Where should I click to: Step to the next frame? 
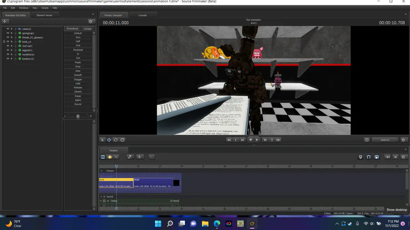[265, 140]
